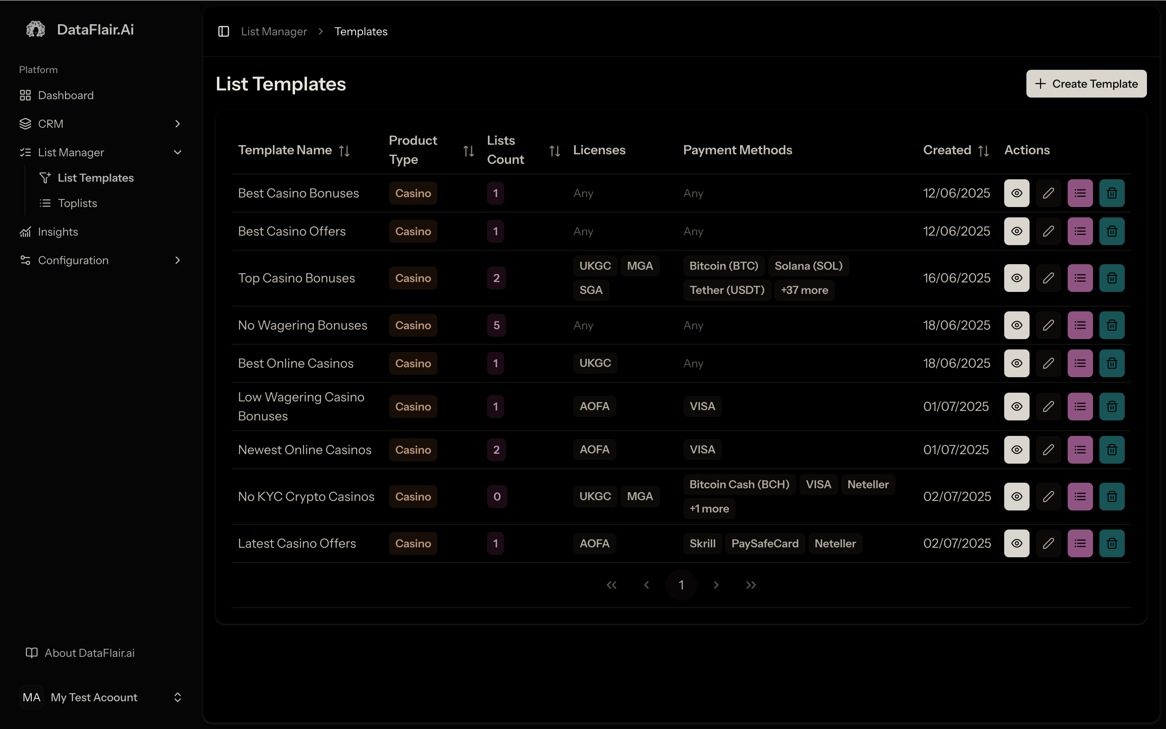Delete the Latest Casino Offers template
The height and width of the screenshot is (729, 1166).
click(1112, 543)
